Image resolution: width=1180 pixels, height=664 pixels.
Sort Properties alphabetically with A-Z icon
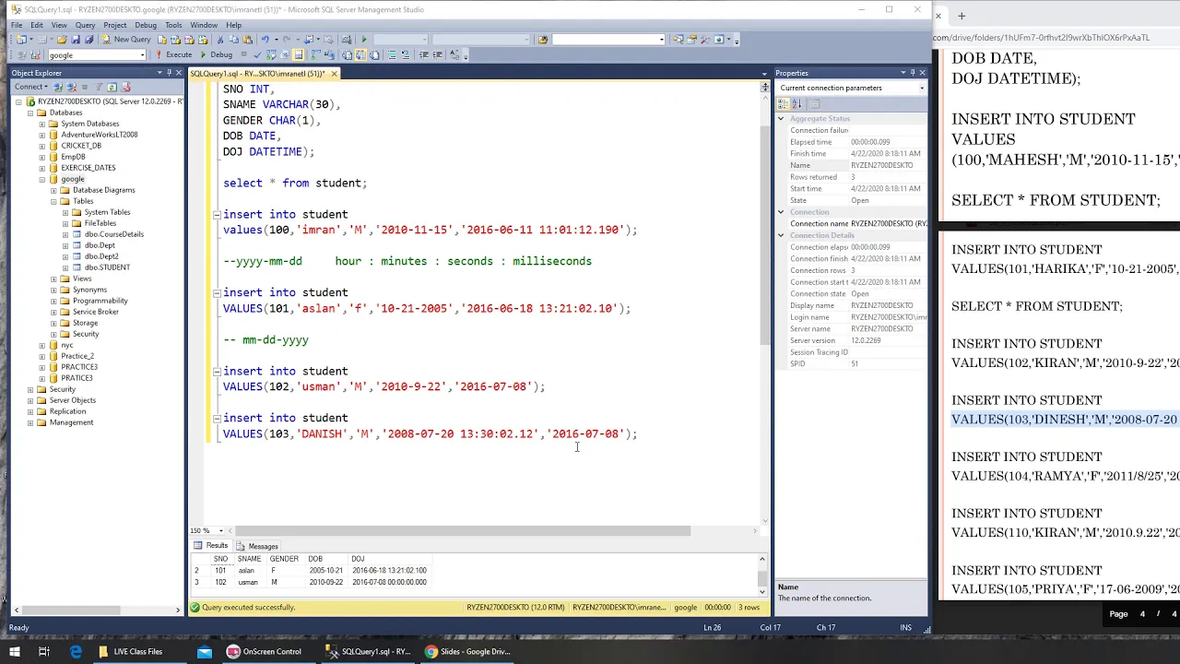pos(798,104)
